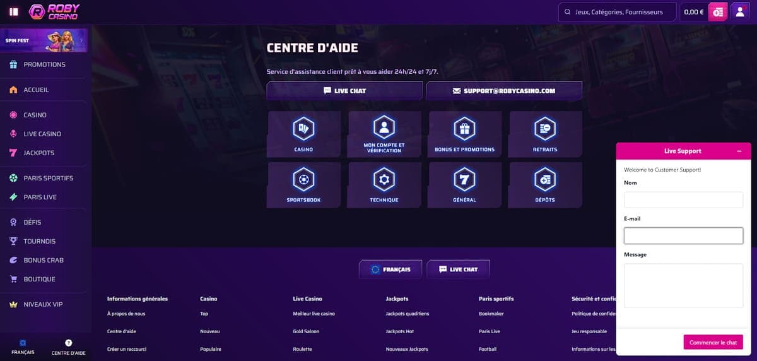Viewport: 757px width, 361px height.
Task: Focus the Nom field in chat form
Action: (x=683, y=200)
